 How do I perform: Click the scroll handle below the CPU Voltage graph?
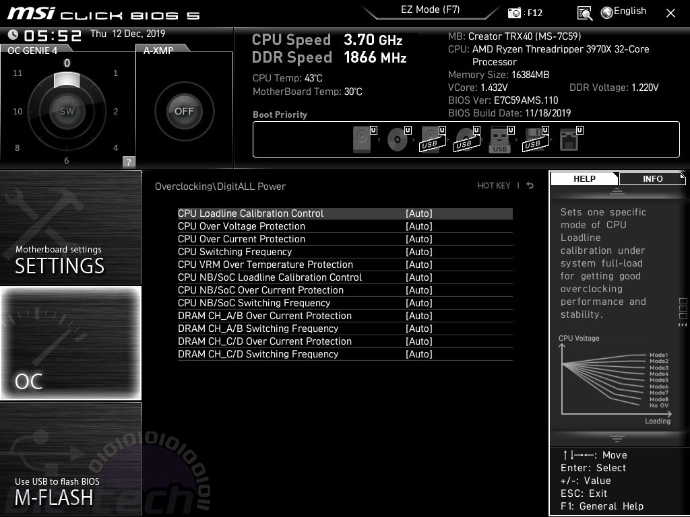(x=617, y=438)
